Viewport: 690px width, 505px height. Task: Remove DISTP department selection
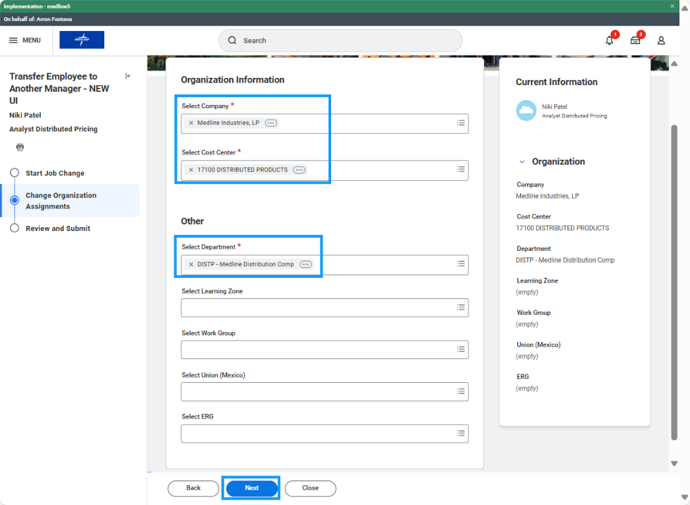pos(191,264)
